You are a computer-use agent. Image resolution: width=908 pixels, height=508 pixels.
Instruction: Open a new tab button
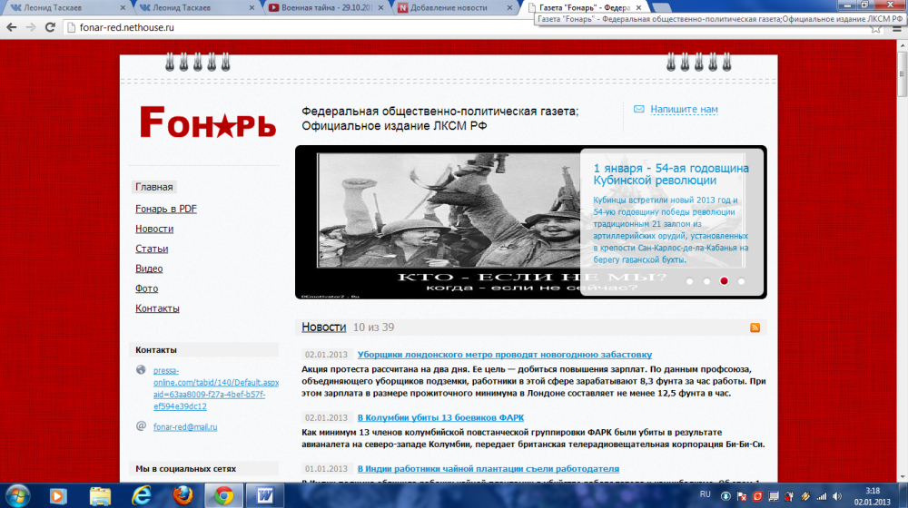[x=661, y=7]
